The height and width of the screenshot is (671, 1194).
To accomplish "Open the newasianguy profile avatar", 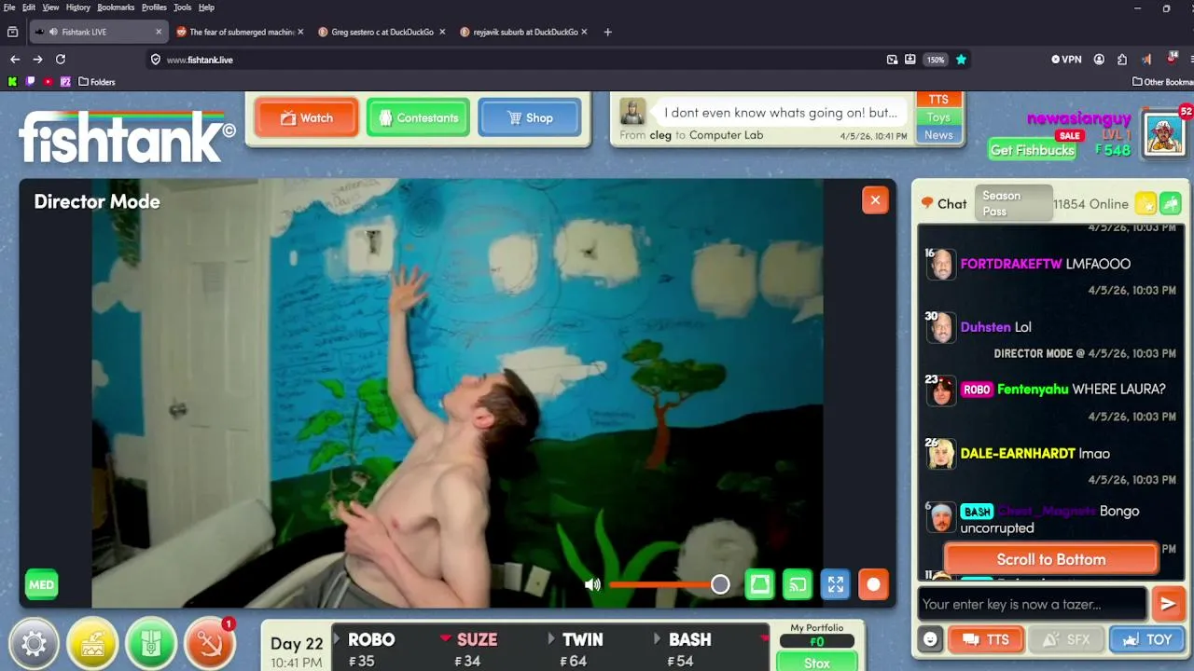I will pyautogui.click(x=1164, y=134).
